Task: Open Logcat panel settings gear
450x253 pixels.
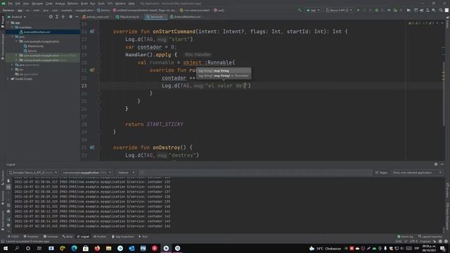Action: tap(436, 164)
